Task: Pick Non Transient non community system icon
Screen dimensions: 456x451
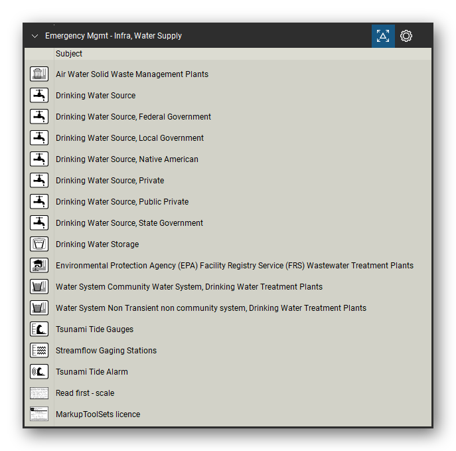Action: tap(39, 308)
